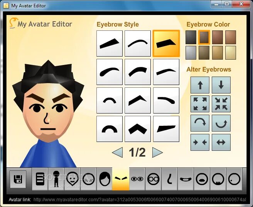Viewport: 253px width, 207px height.
Task: Pick the thick chevron eyebrow in bottom row
Action: tap(138, 129)
